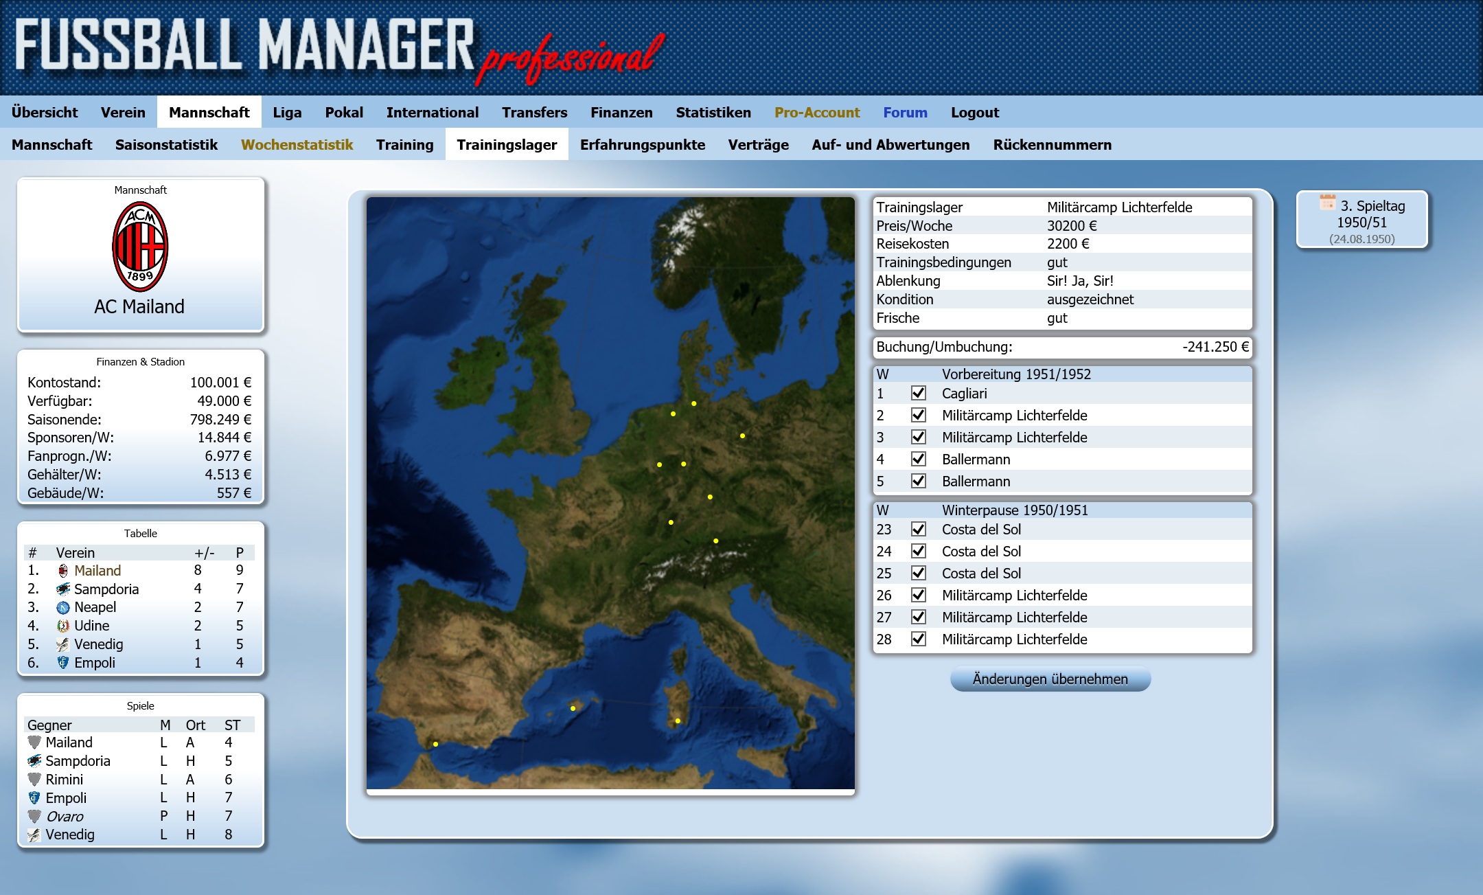Click the Neapel club icon in the table
Viewport: 1483px width, 895px height.
[63, 607]
